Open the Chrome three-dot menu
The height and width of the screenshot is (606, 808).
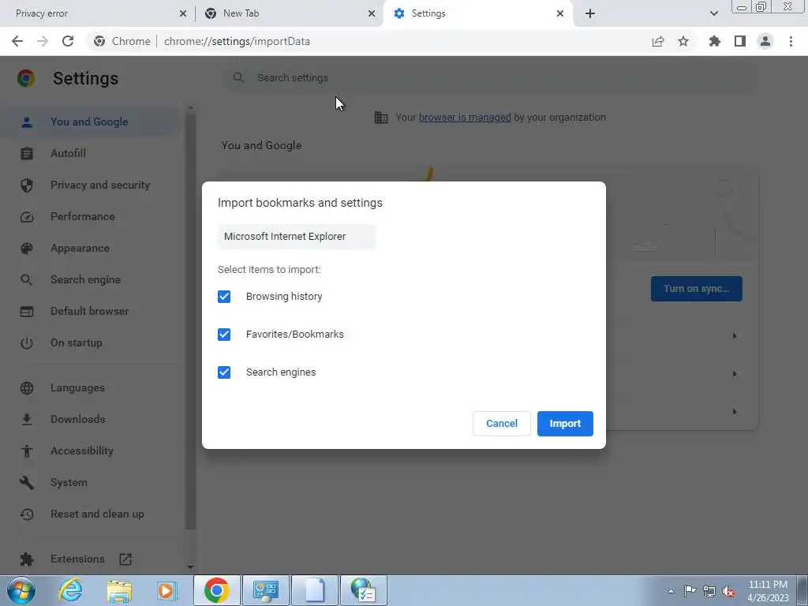point(791,41)
